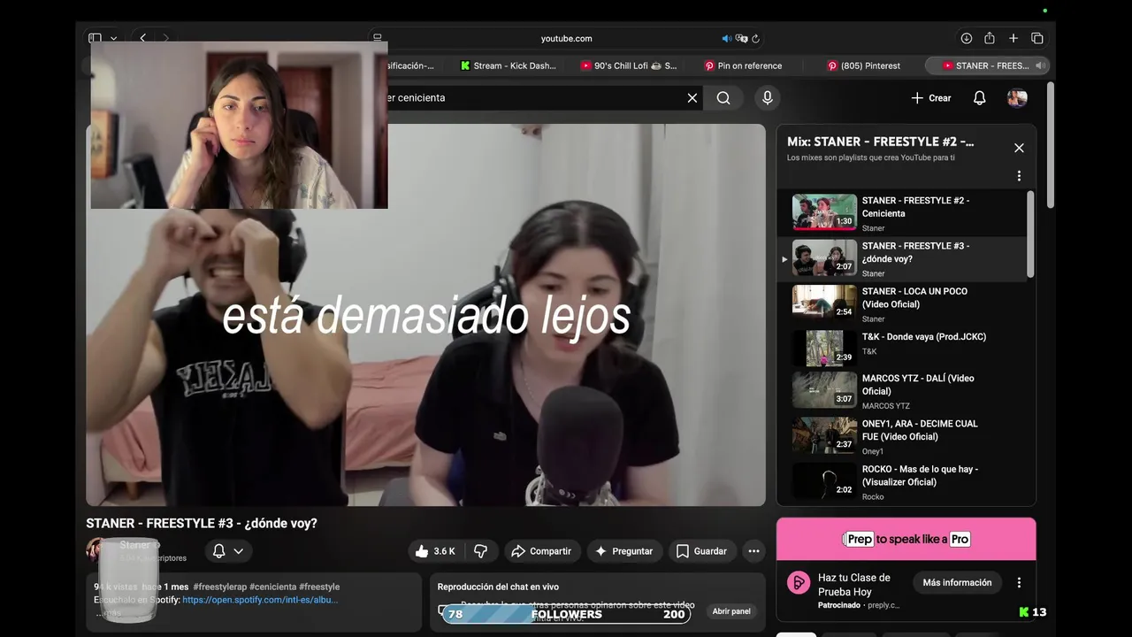Click the Safari sidebar dropdown chevron
1132x637 pixels.
[x=114, y=38]
